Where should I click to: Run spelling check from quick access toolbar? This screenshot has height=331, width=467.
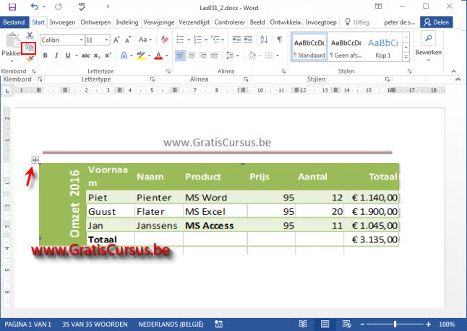(82, 6)
